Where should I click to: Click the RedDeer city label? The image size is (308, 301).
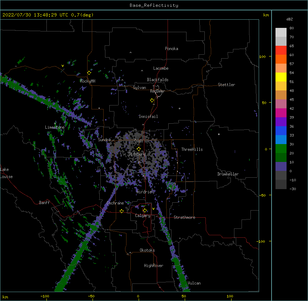coord(157,91)
